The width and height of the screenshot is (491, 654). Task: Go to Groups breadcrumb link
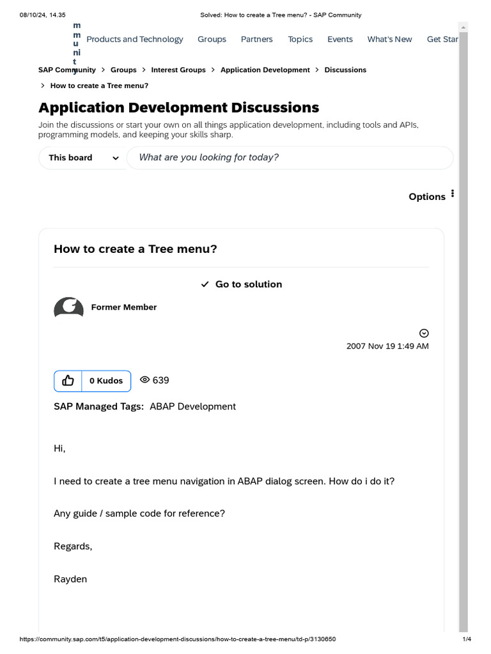click(123, 70)
